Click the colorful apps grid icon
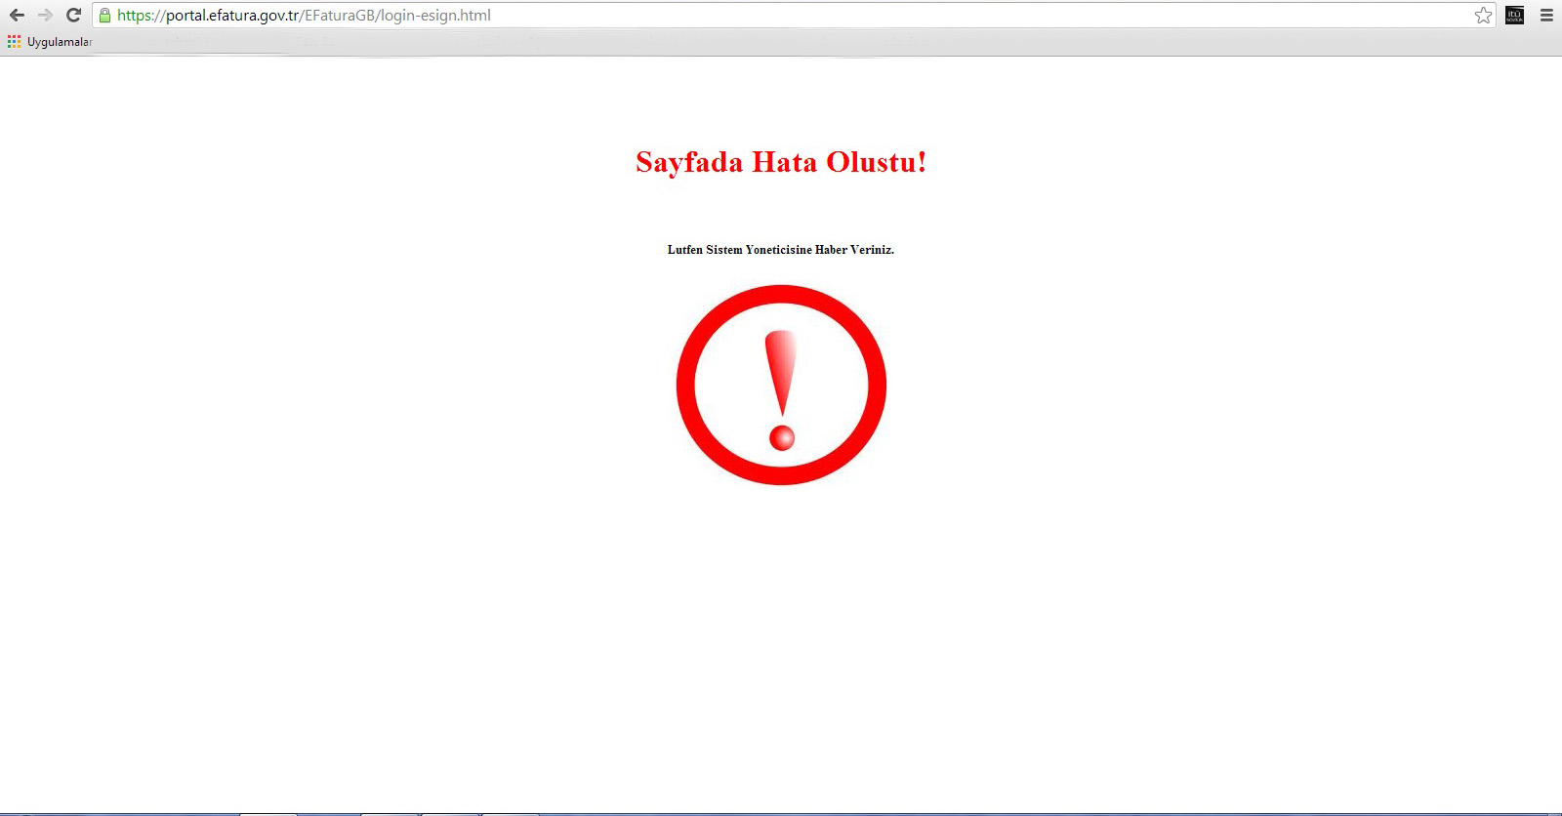Image resolution: width=1562 pixels, height=816 pixels. [14, 42]
